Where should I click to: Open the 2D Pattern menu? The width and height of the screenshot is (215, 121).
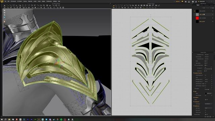click(19, 1)
